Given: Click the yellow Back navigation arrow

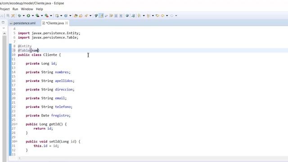Looking at the screenshot, I should (x=162, y=16).
